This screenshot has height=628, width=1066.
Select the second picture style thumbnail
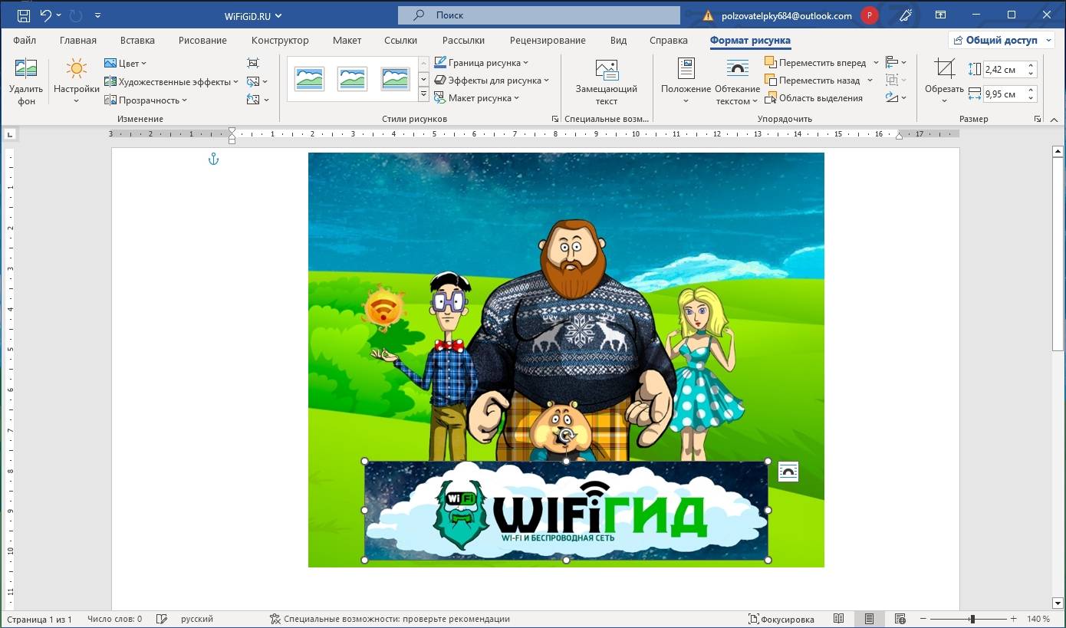pyautogui.click(x=352, y=78)
